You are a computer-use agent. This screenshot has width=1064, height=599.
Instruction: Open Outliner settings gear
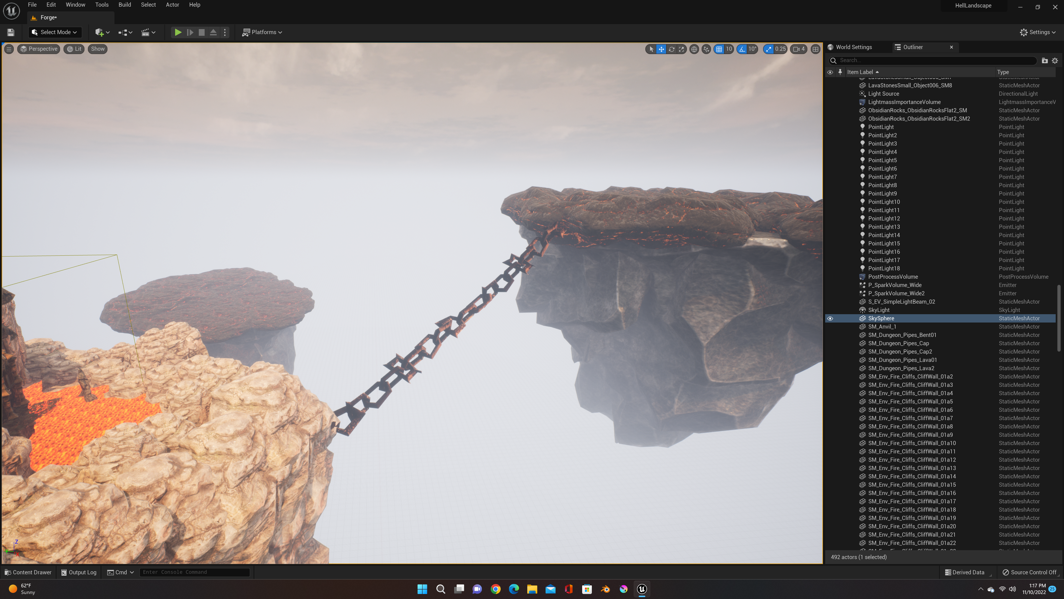click(1055, 60)
